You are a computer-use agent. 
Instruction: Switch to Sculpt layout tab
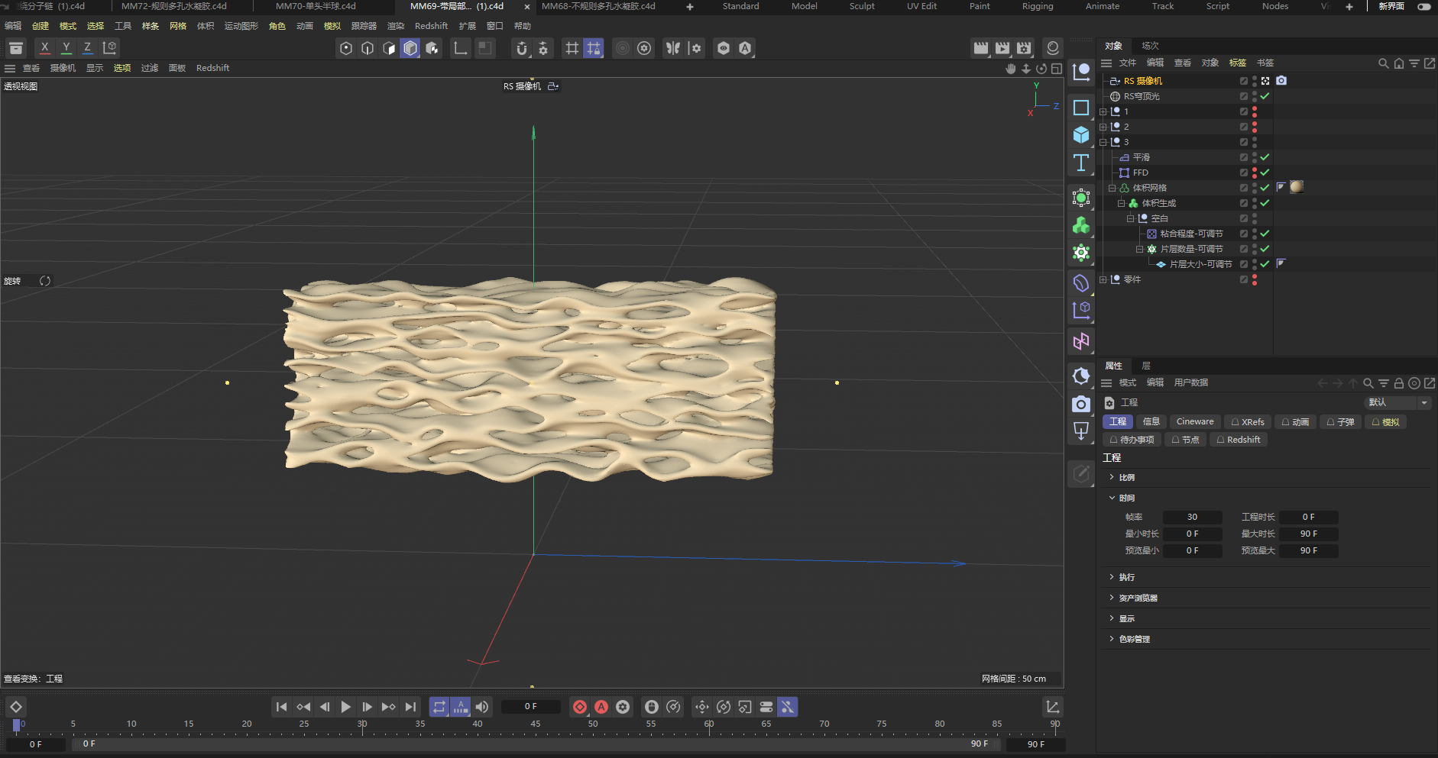coord(862,6)
